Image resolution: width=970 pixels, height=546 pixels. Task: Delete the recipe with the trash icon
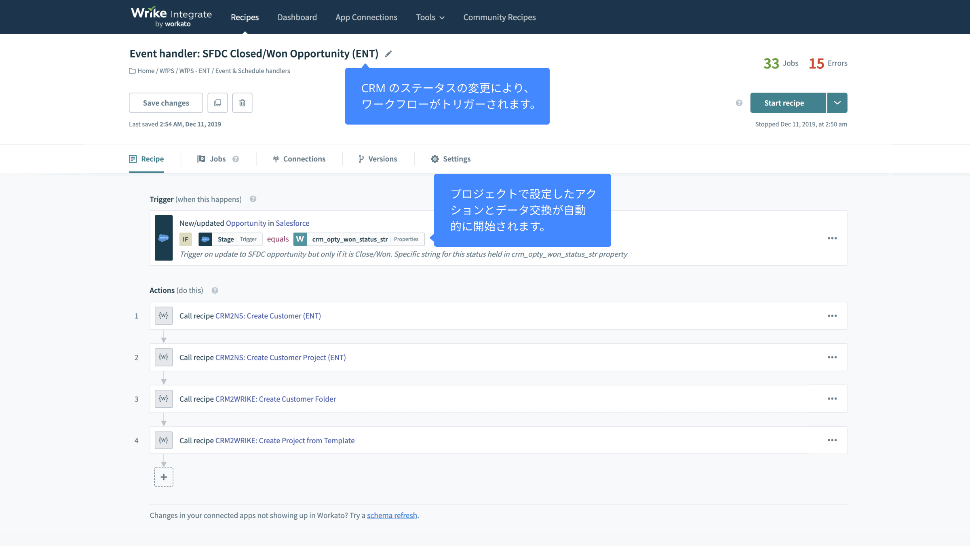pyautogui.click(x=242, y=103)
